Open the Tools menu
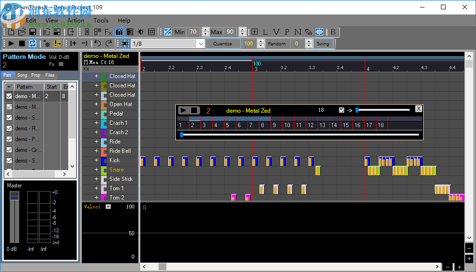 pos(101,20)
